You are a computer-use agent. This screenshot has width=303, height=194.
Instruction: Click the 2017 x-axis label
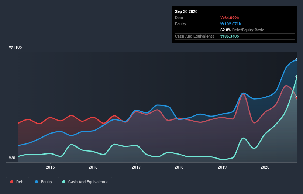[x=136, y=167]
